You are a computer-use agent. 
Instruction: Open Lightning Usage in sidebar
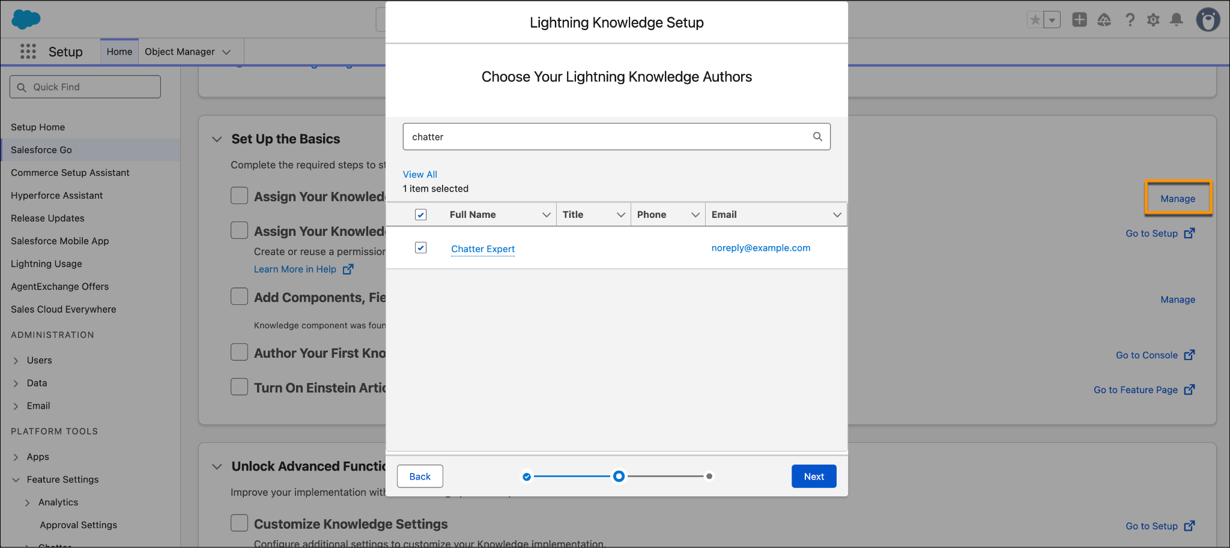(x=46, y=264)
